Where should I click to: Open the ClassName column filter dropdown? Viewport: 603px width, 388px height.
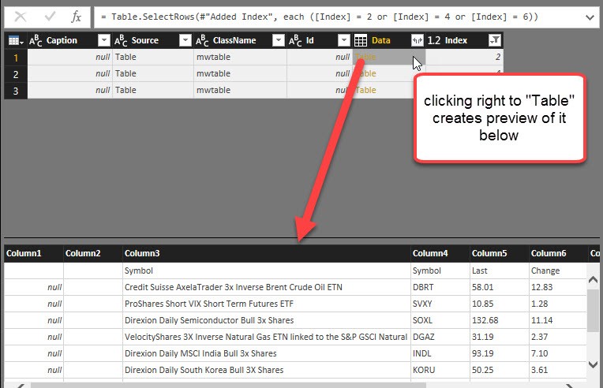279,40
